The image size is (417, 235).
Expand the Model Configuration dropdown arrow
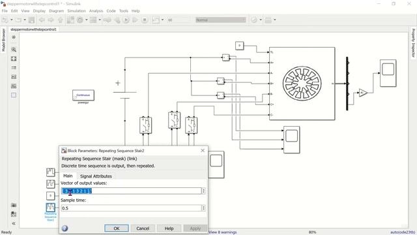(87, 20)
